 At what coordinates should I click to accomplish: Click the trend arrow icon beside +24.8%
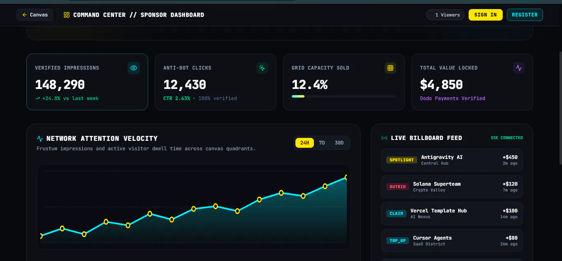click(x=37, y=98)
